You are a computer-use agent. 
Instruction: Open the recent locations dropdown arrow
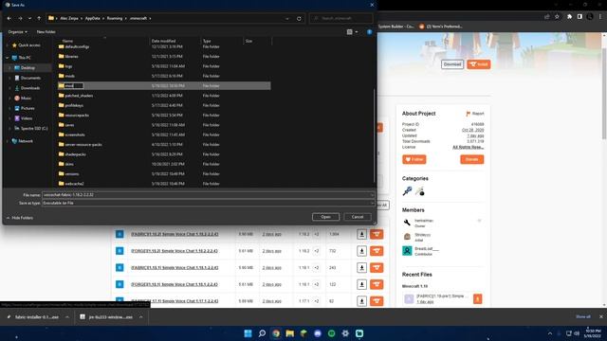[29, 18]
